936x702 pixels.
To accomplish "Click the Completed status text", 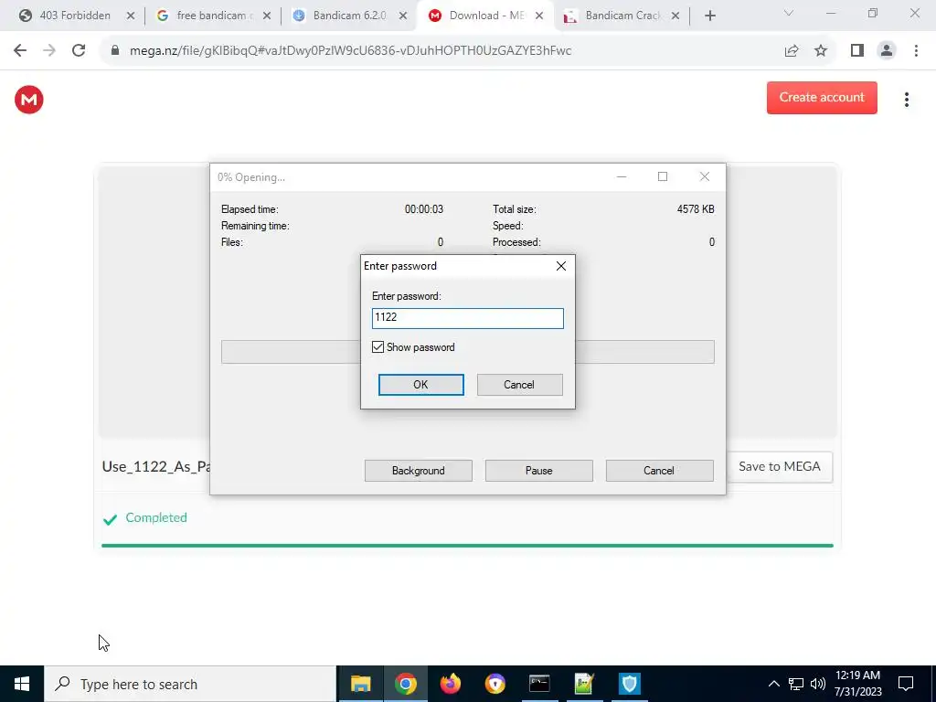I will pos(155,517).
